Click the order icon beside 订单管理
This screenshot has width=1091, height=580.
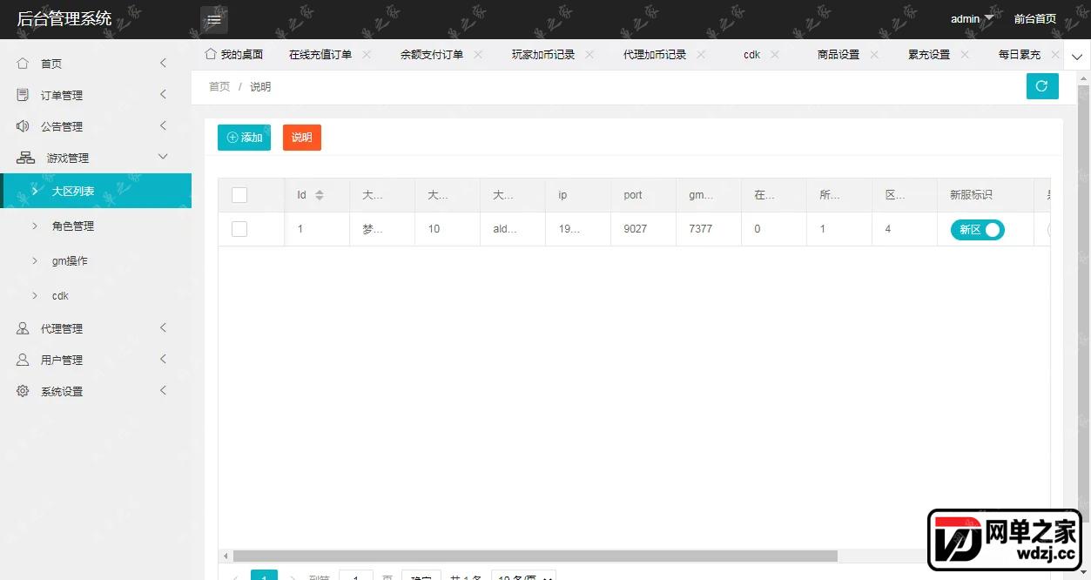point(24,95)
